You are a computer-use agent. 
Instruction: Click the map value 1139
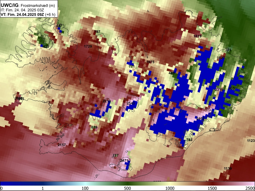pyautogui.click(x=228, y=169)
